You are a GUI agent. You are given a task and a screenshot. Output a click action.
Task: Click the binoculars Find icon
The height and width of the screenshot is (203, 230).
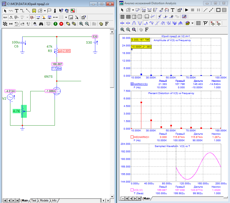tap(41, 24)
